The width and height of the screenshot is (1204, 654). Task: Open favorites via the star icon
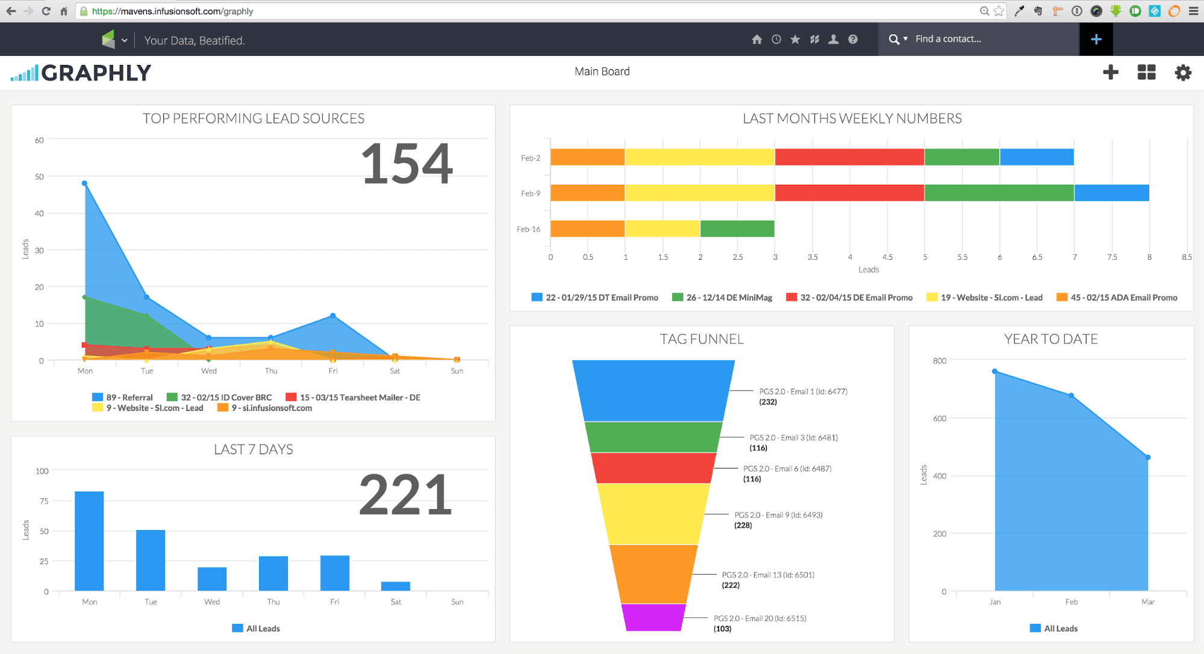[795, 39]
